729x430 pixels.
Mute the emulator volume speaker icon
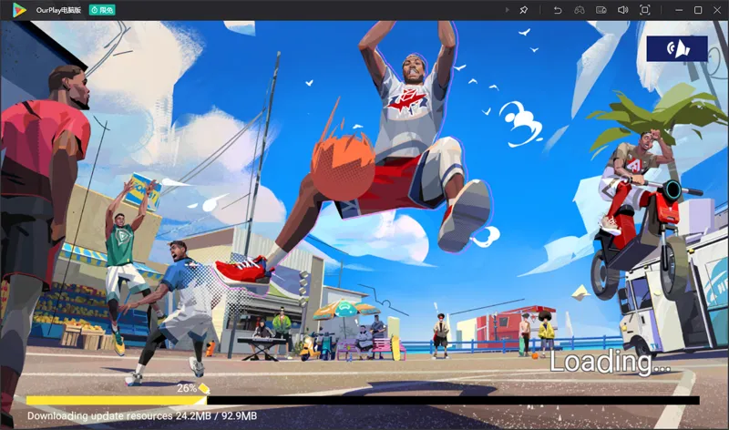coord(623,10)
